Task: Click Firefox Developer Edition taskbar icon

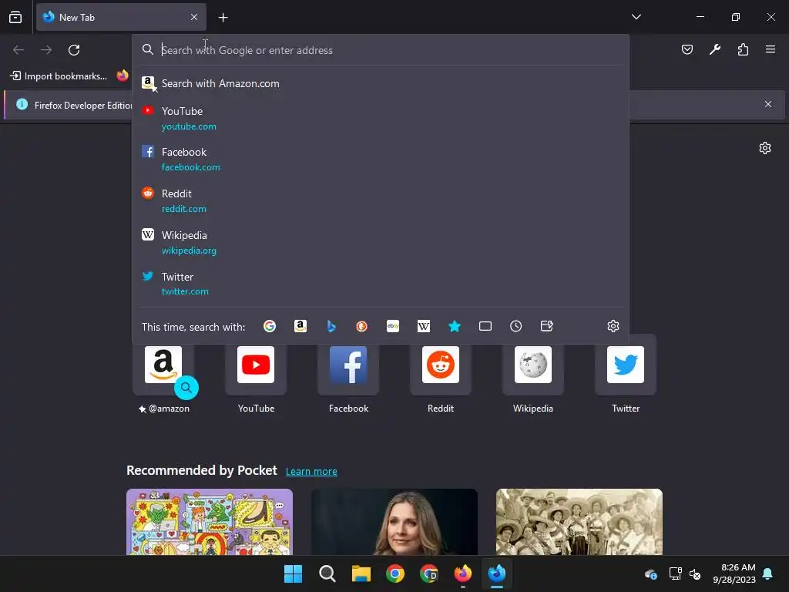Action: coord(497,573)
